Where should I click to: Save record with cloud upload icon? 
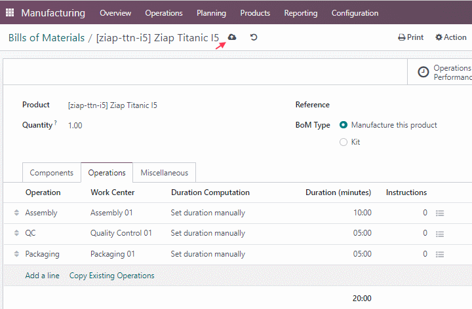click(x=232, y=37)
